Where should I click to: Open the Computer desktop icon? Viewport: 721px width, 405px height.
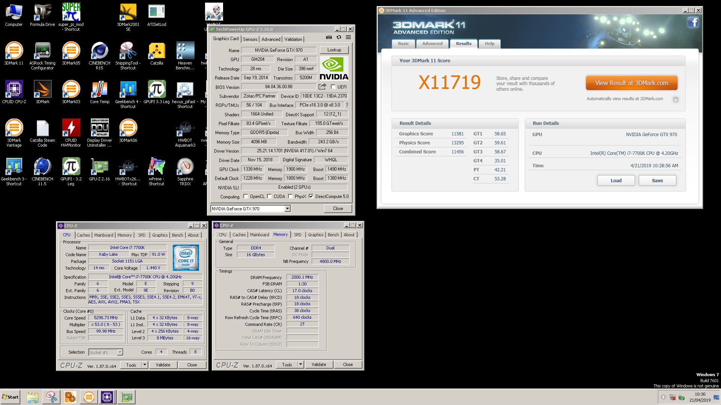coord(14,15)
